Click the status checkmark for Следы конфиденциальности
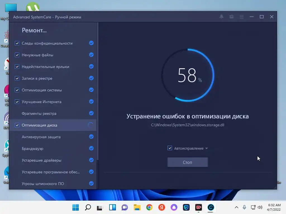 91,43
